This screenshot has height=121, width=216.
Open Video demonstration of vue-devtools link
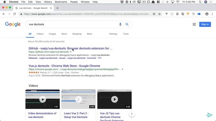tap(42, 115)
